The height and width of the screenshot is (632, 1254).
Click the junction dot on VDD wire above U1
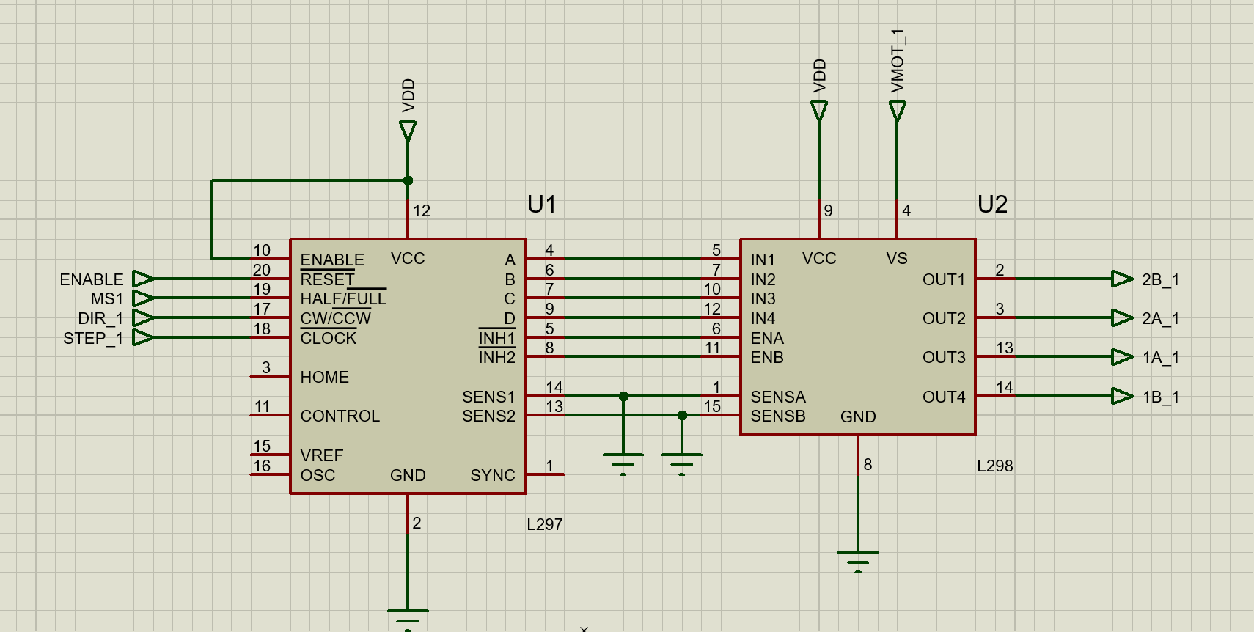click(x=408, y=180)
